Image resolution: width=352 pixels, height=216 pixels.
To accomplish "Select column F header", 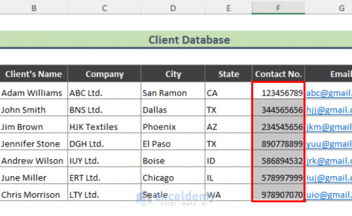I will pyautogui.click(x=278, y=8).
